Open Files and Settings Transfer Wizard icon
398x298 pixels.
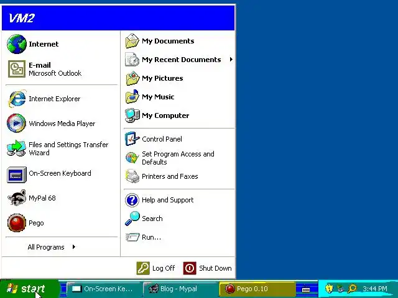[x=17, y=148]
